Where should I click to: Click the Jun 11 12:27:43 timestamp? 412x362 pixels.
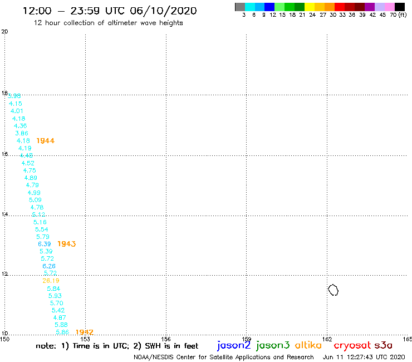click(x=364, y=357)
